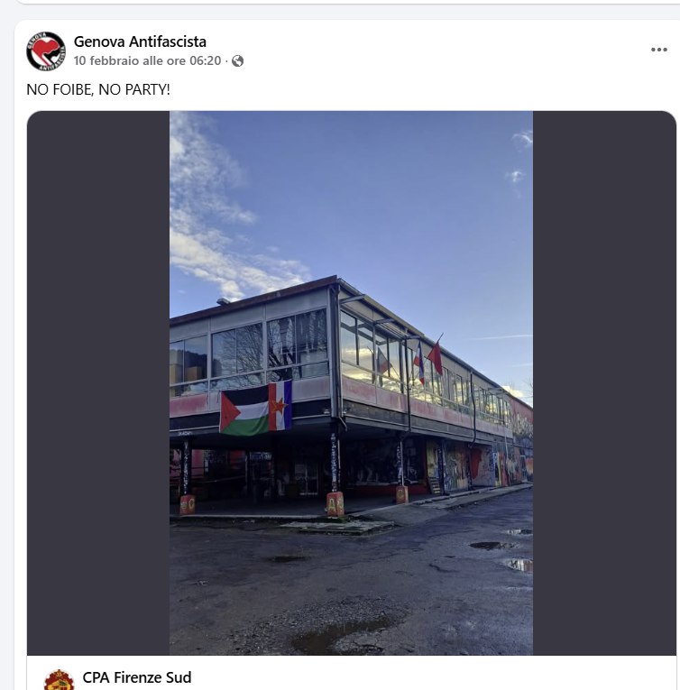Click the Palestinian flag hanging on the building
680x690 pixels.
point(244,412)
